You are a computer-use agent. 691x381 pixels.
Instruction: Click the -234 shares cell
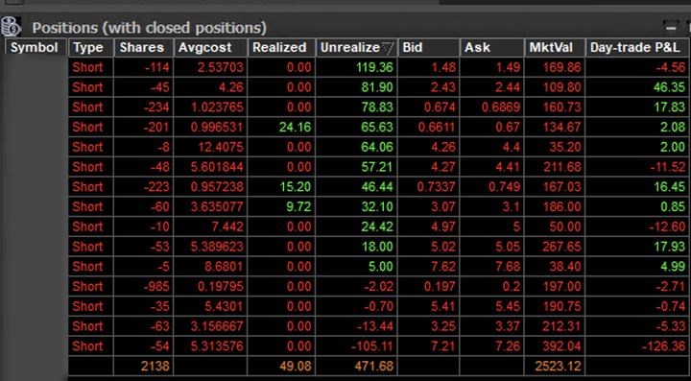point(144,107)
